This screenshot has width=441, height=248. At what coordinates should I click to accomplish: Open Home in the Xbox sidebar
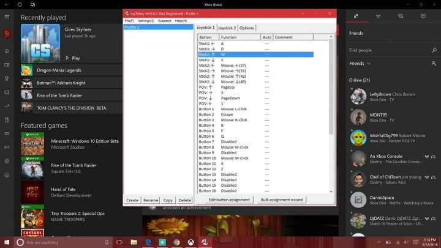coord(7,51)
